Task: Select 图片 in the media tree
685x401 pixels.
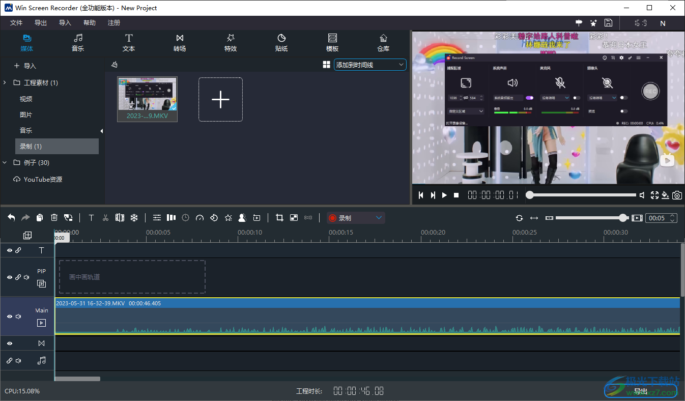Action: pos(26,115)
